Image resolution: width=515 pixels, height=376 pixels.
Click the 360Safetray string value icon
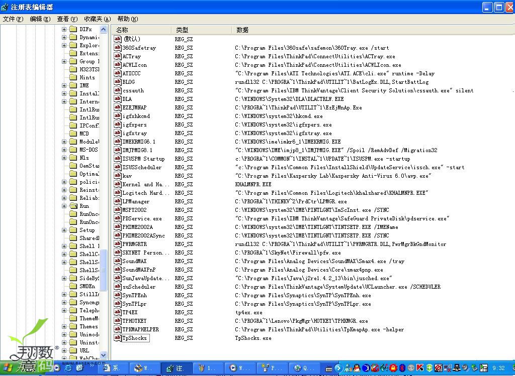point(118,48)
